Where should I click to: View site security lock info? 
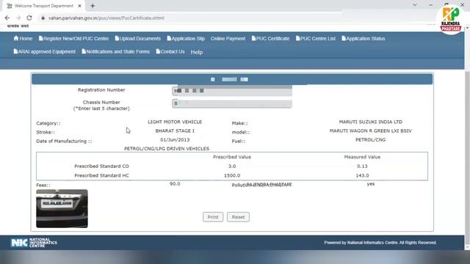click(x=43, y=18)
